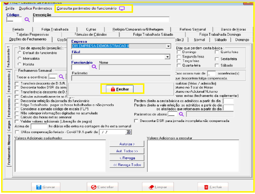The image size is (255, 194).
Task: Select the Tabelas Progressivas tab
Action: (x=33, y=35)
